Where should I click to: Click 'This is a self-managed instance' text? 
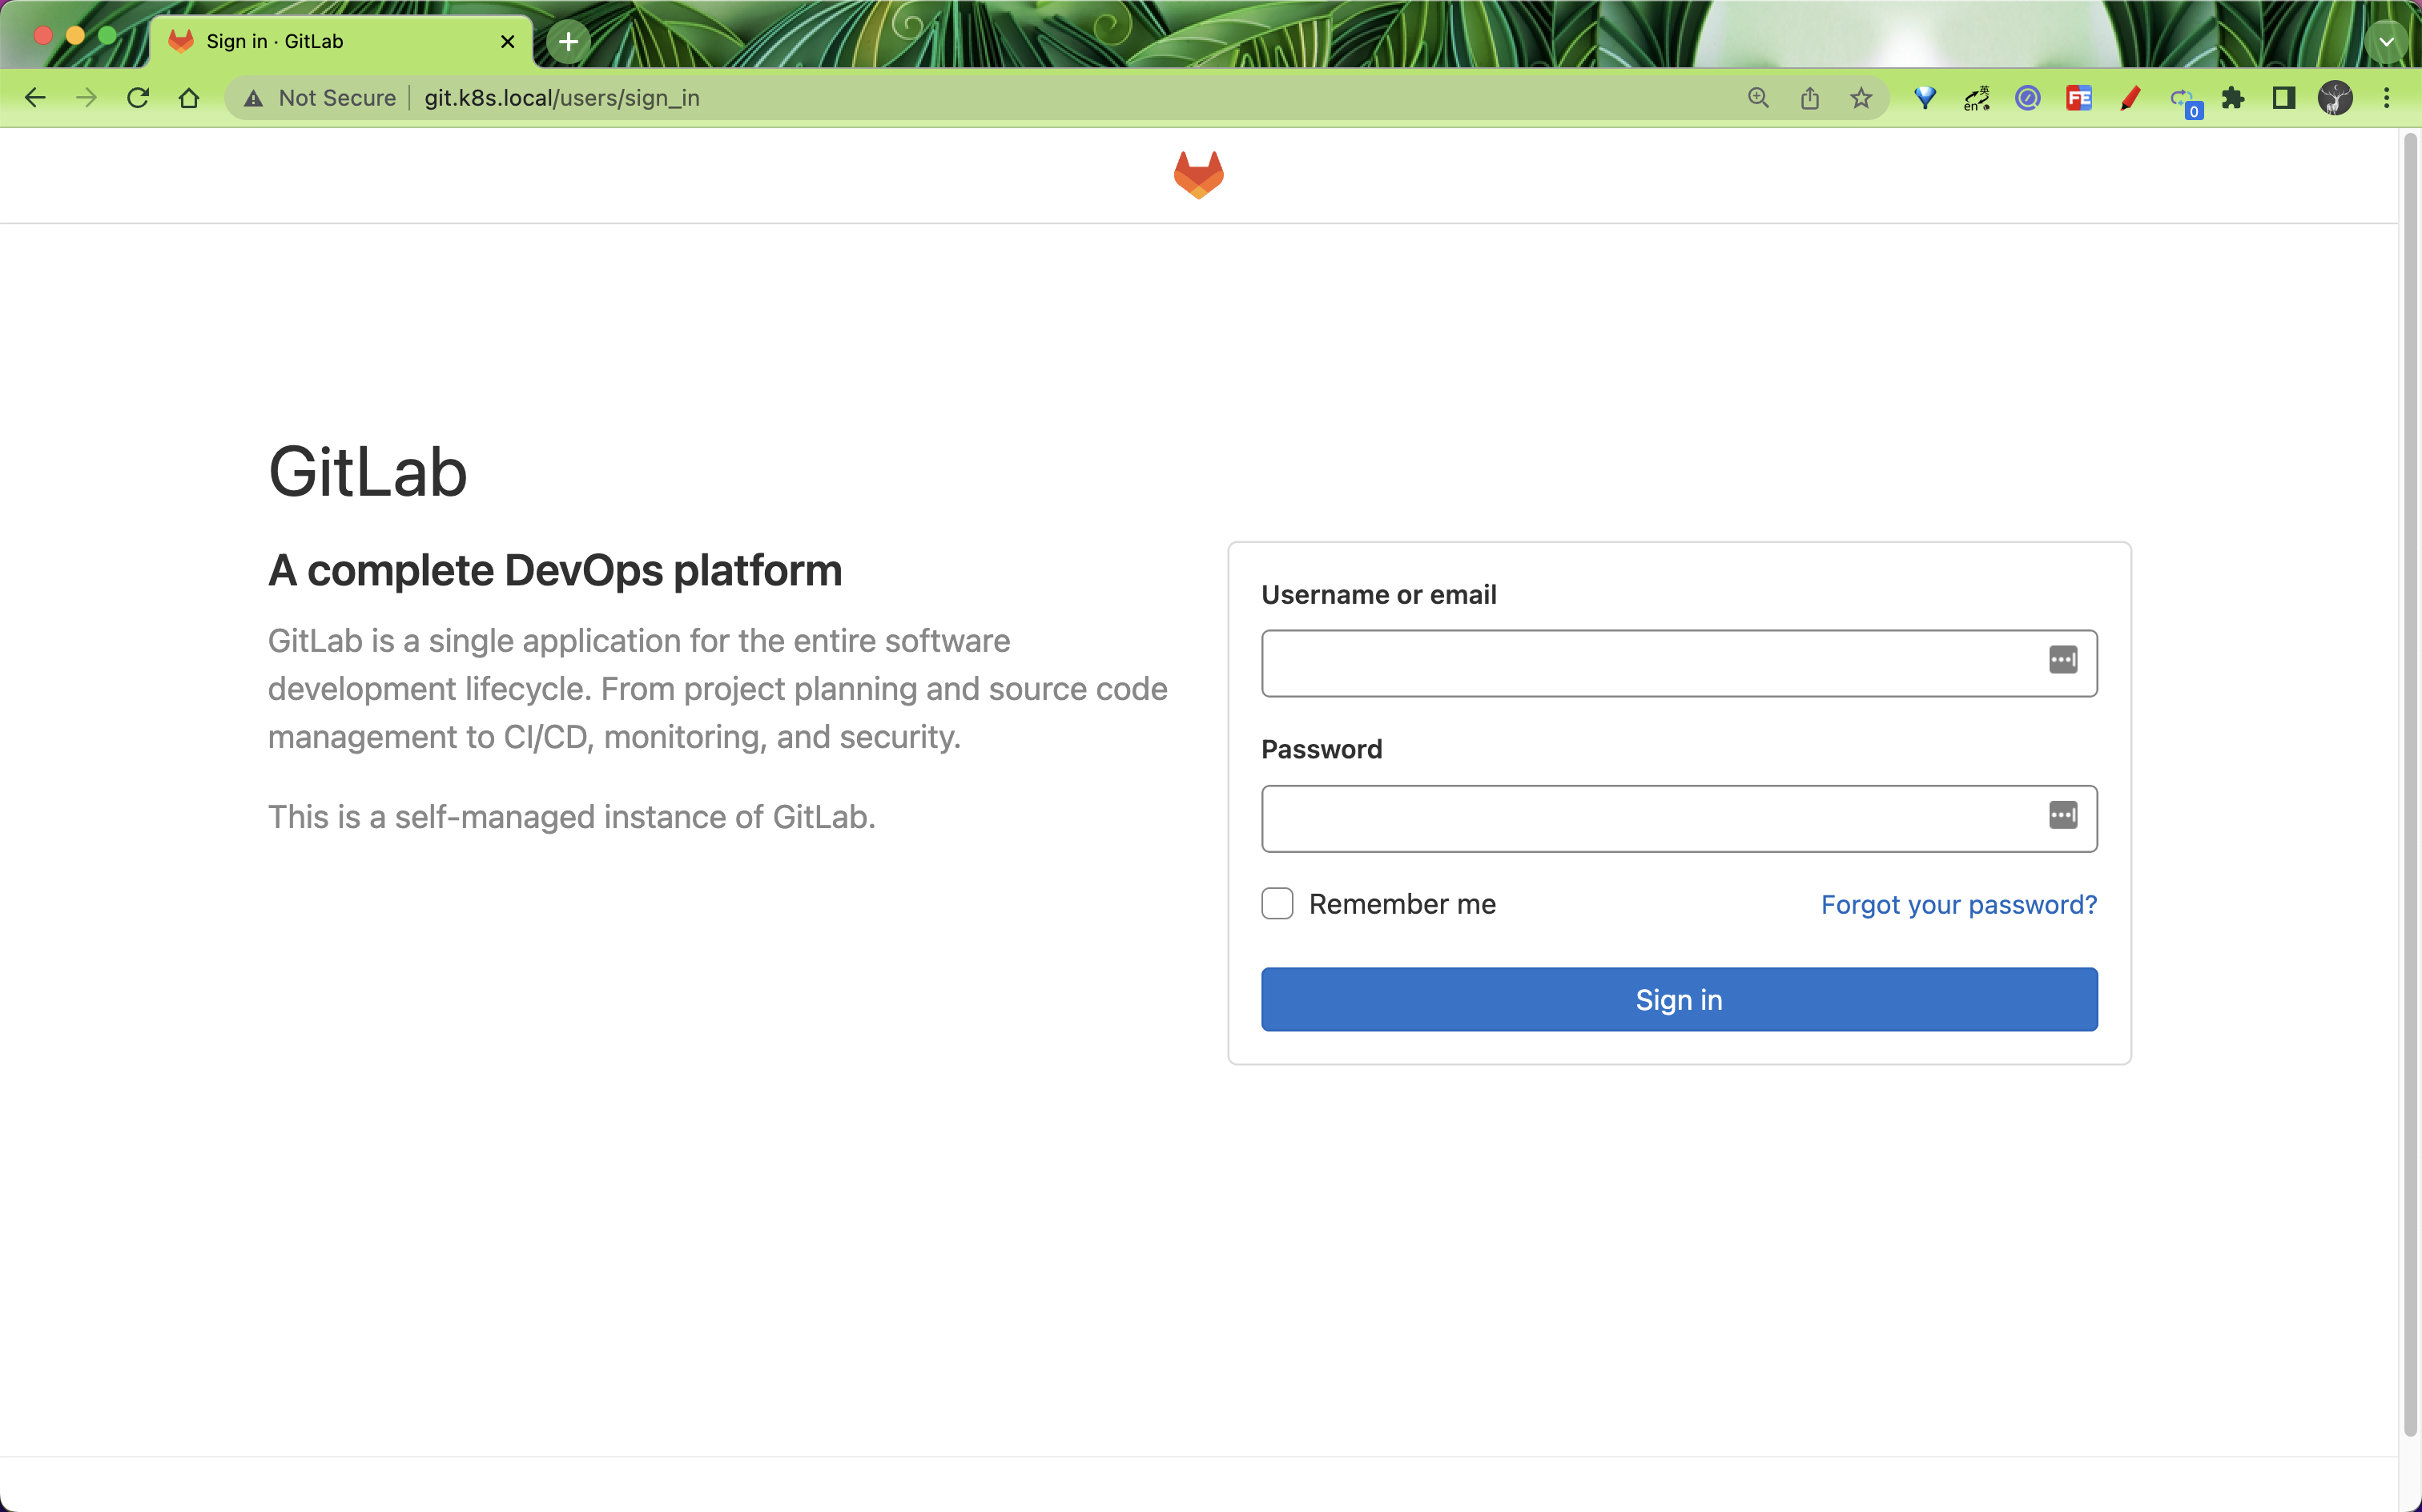[571, 817]
